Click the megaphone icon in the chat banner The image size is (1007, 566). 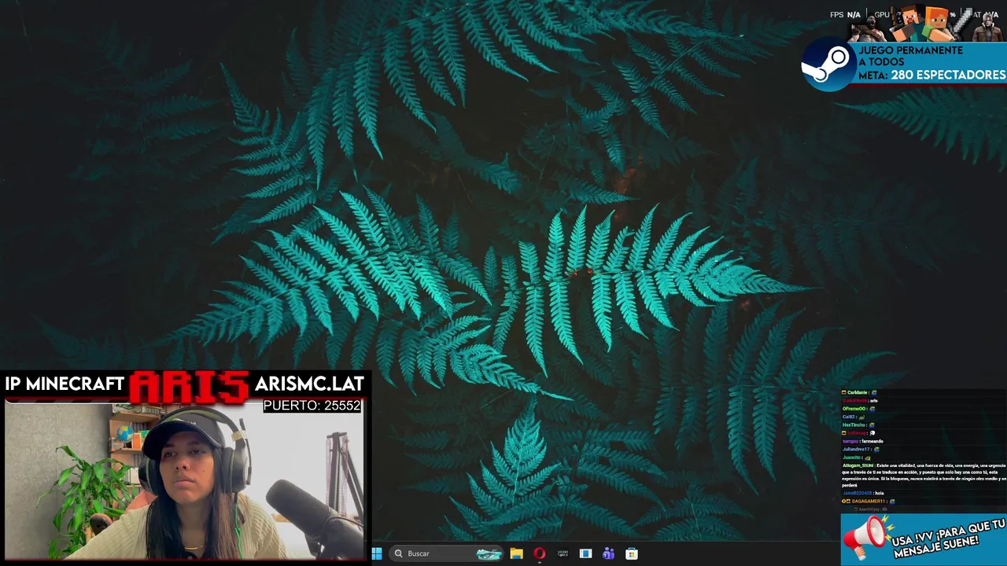click(x=867, y=539)
